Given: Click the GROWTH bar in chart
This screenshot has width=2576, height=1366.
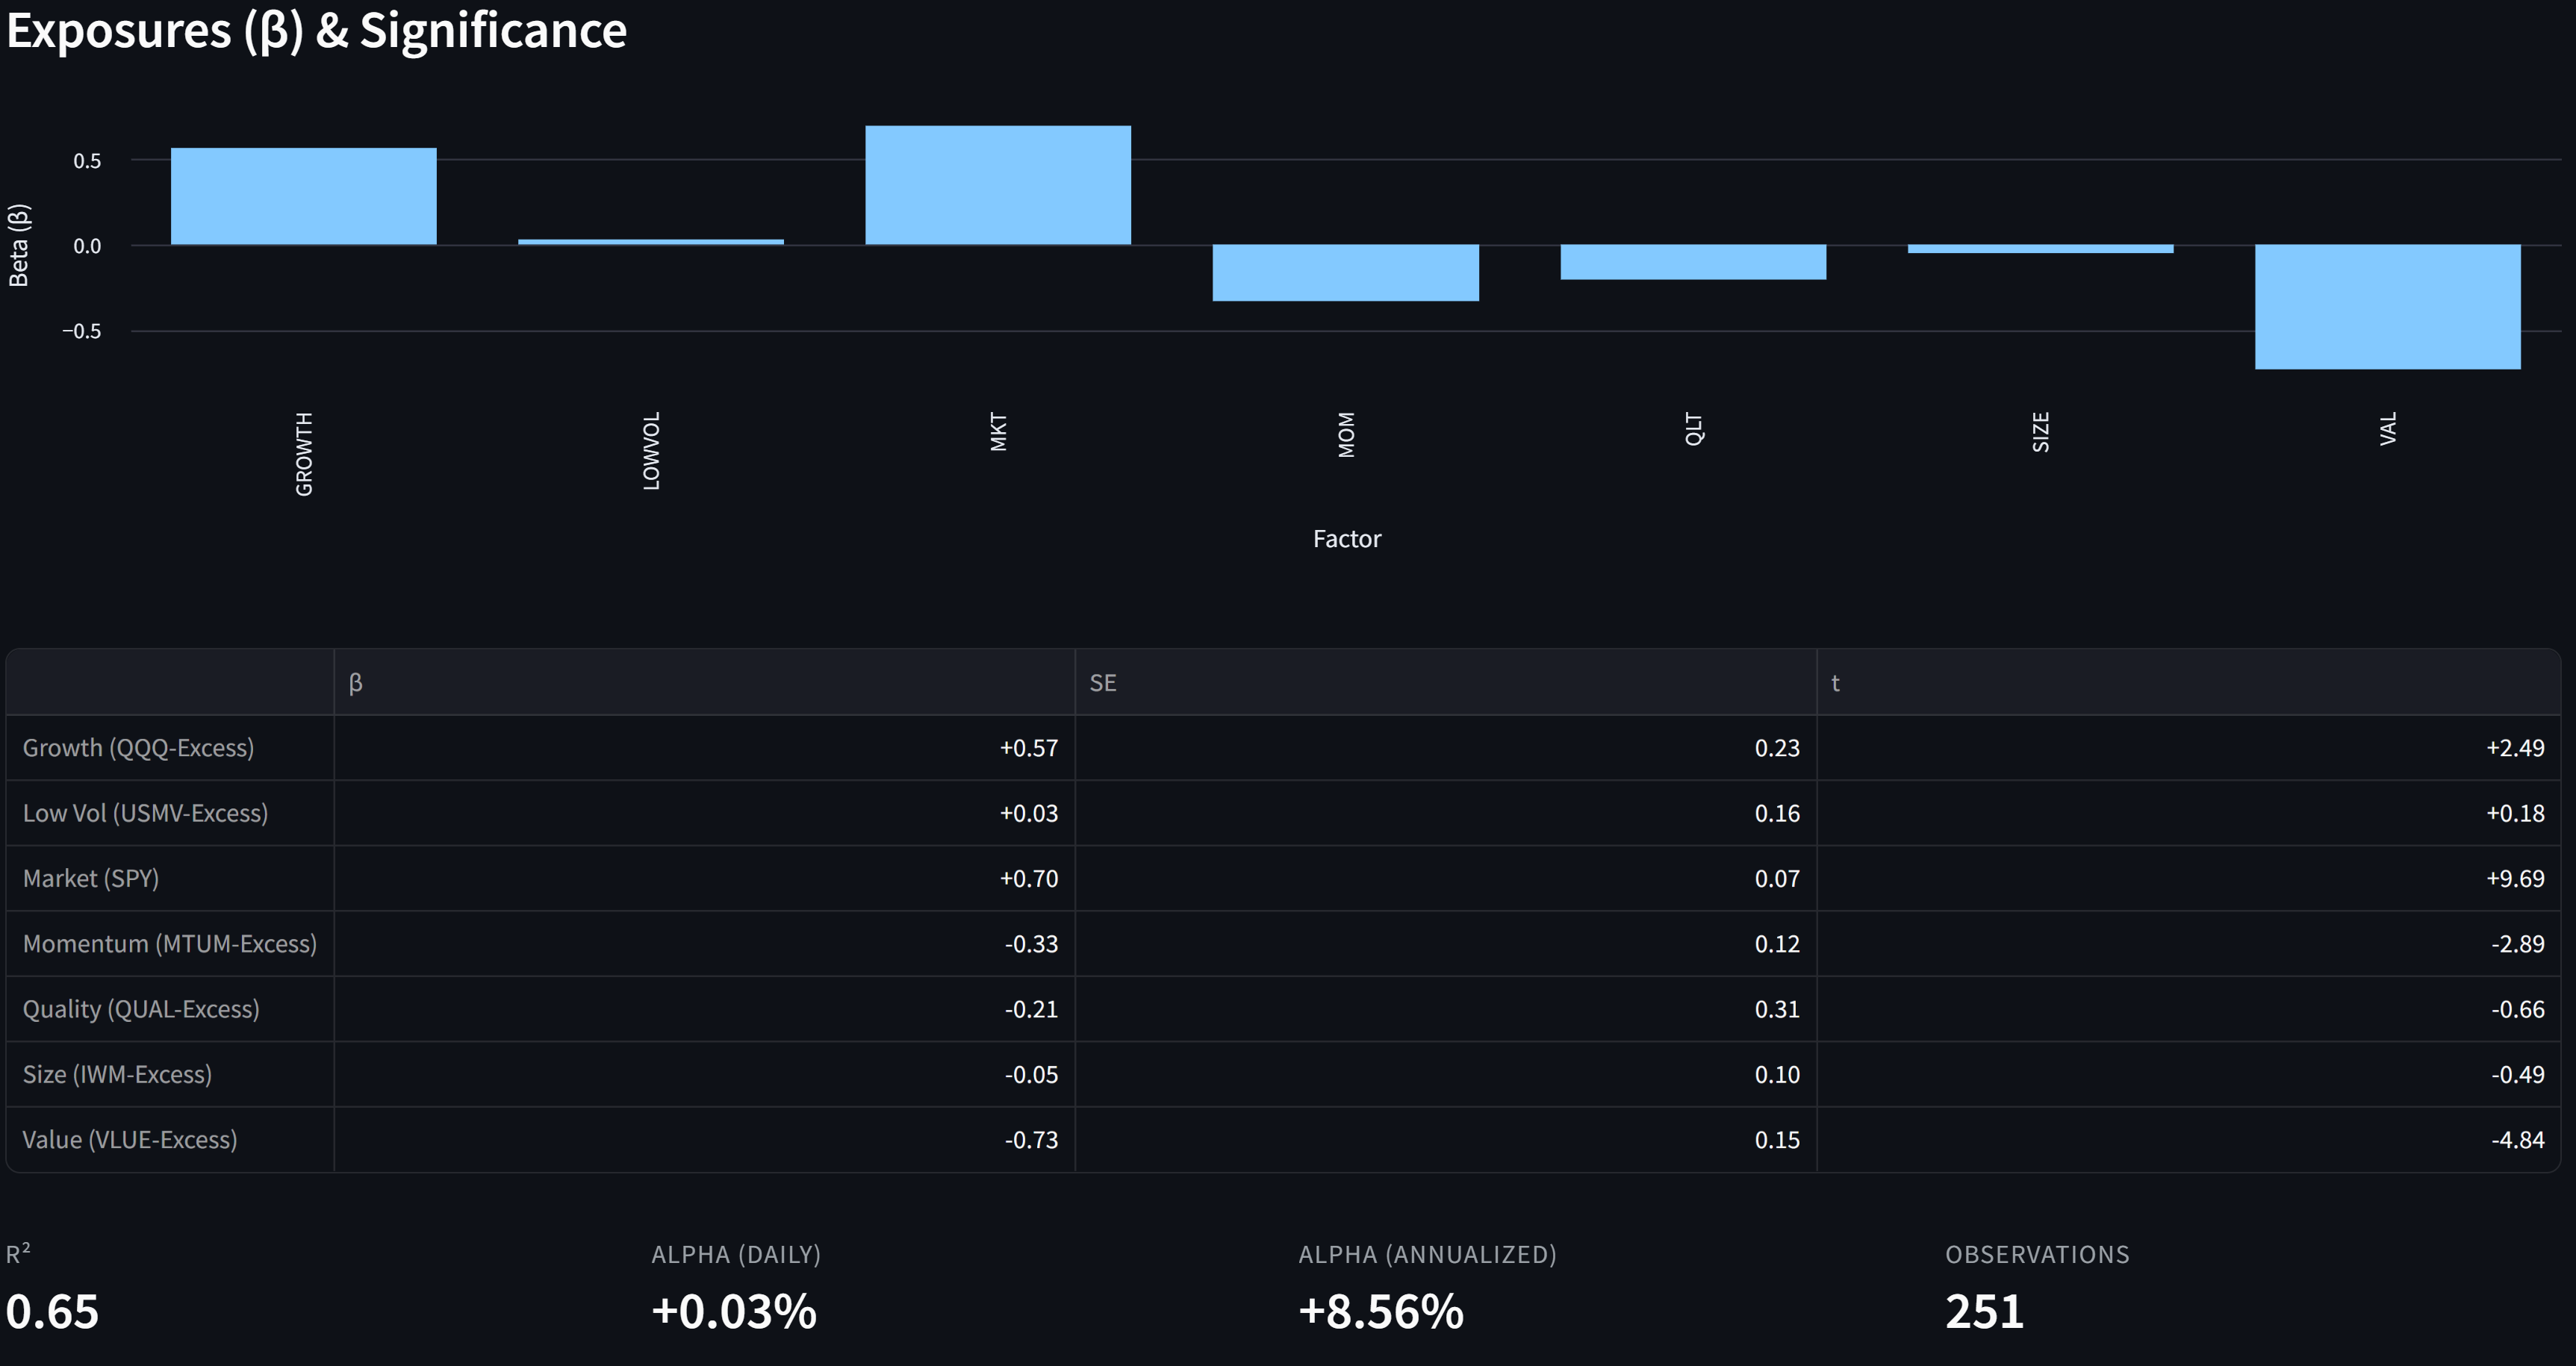Looking at the screenshot, I should point(303,197).
